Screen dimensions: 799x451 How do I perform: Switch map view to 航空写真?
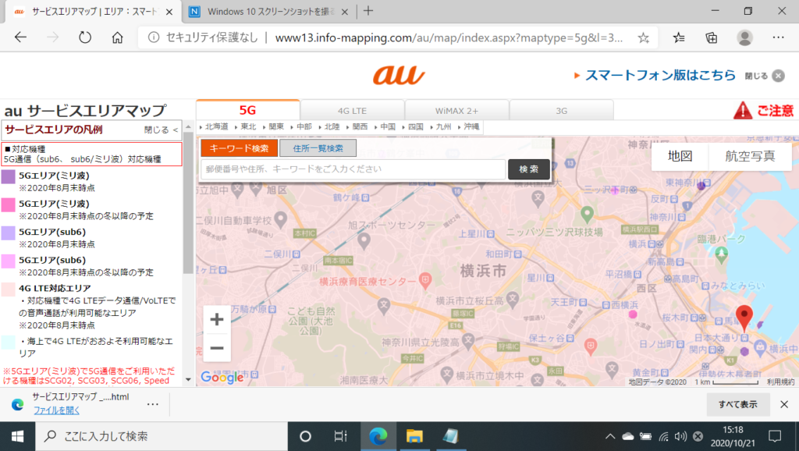[750, 156]
